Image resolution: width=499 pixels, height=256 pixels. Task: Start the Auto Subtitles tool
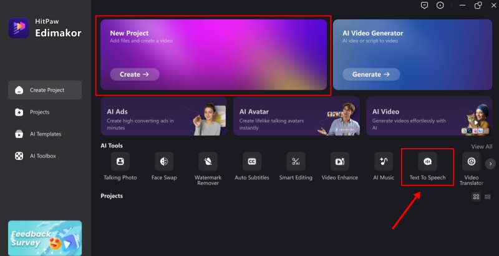(252, 167)
